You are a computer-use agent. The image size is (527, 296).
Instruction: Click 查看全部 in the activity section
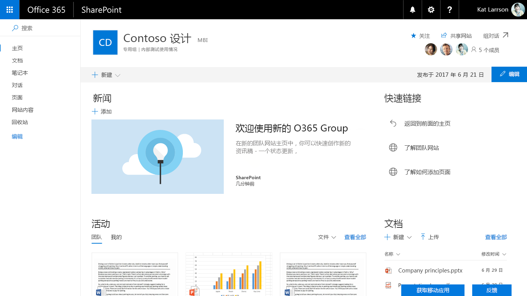355,237
